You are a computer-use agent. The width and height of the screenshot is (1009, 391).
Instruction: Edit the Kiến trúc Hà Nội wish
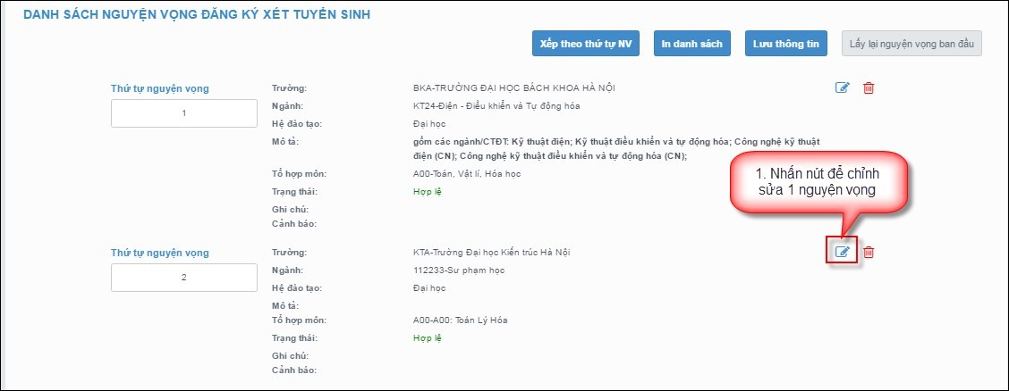coord(841,252)
